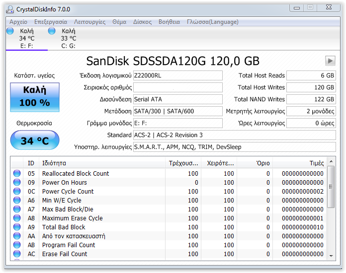Click the status orb for disk C: G:
Screen dimensions: 346x273
pyautogui.click(x=52, y=31)
